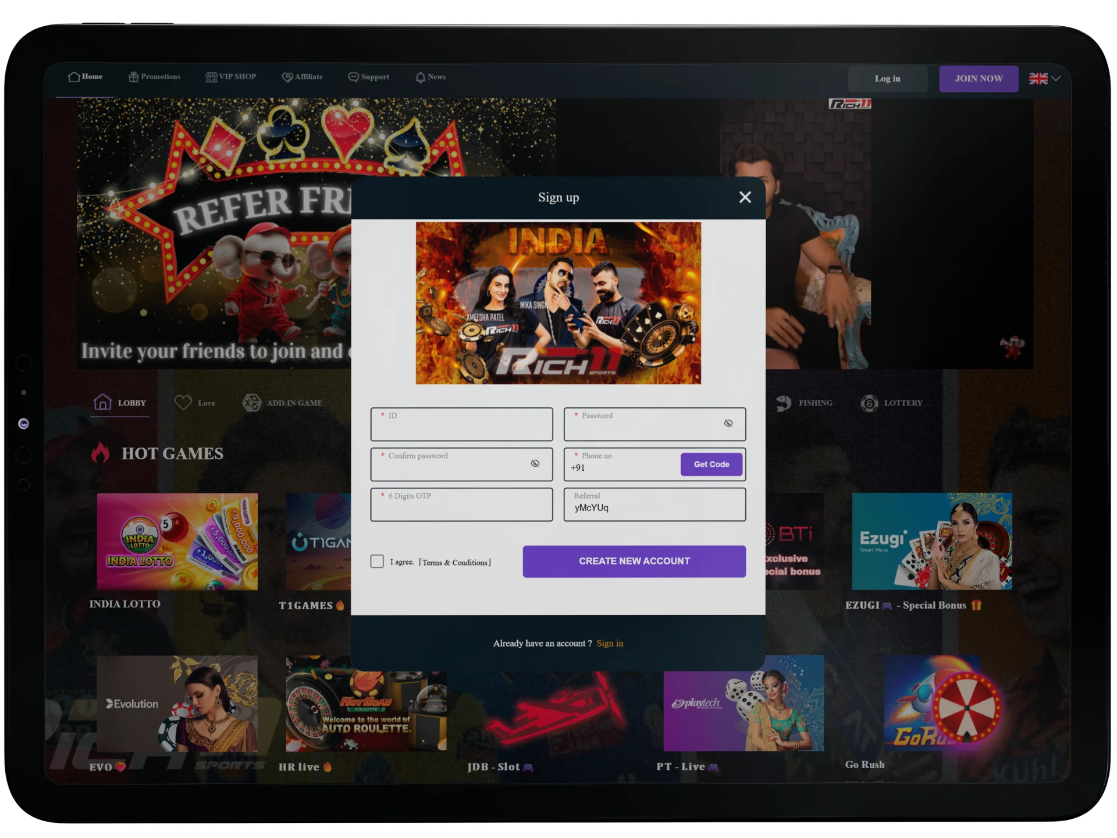Toggle Confirm password visibility eye

(x=535, y=463)
